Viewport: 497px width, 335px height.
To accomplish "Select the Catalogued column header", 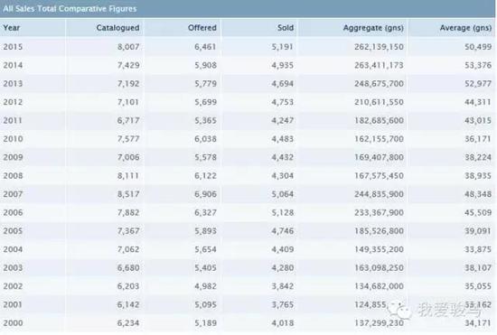I will [117, 28].
